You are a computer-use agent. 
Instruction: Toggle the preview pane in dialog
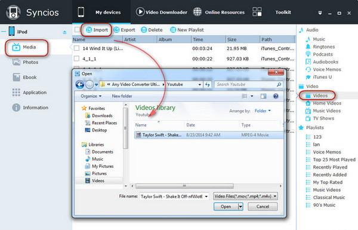tap(263, 96)
